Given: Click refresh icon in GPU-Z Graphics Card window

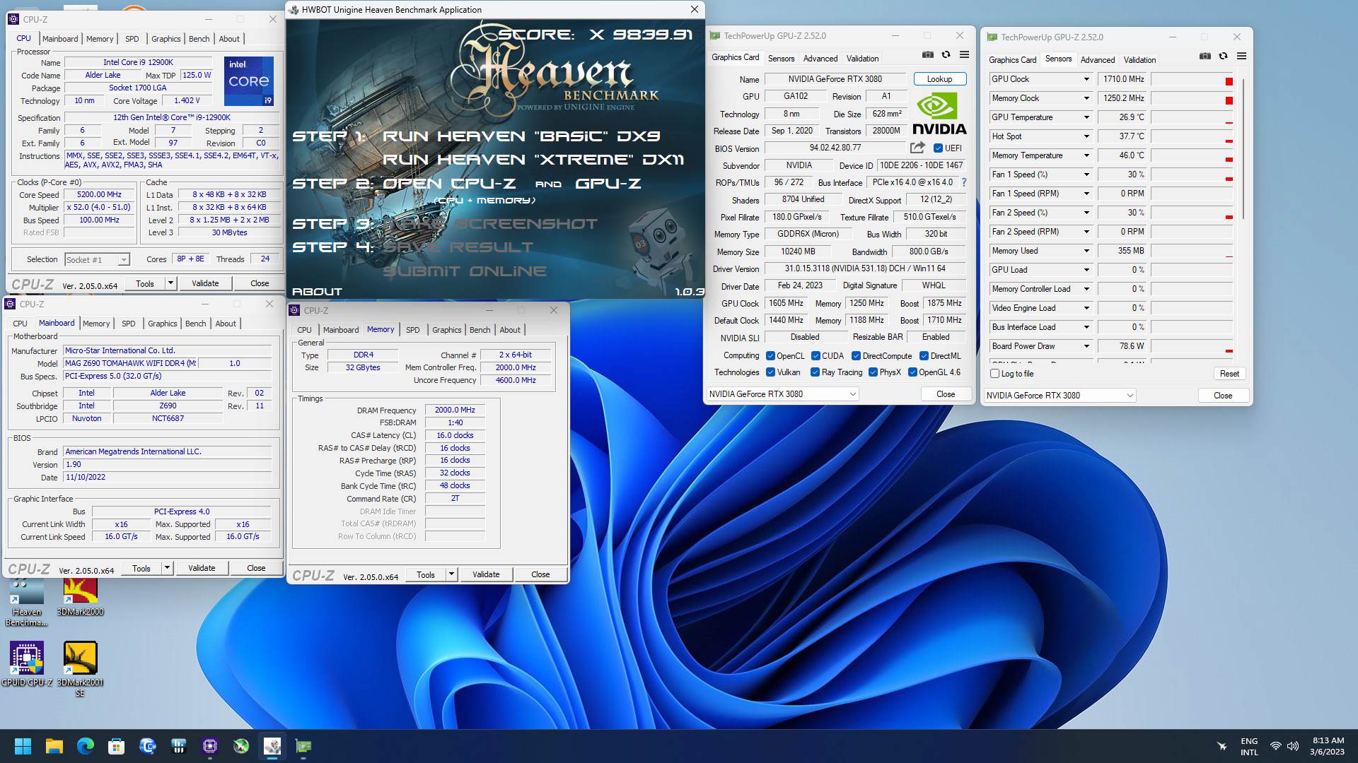Looking at the screenshot, I should (x=946, y=55).
